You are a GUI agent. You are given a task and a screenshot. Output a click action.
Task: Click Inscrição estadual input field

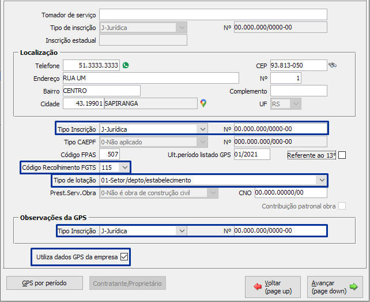click(143, 40)
